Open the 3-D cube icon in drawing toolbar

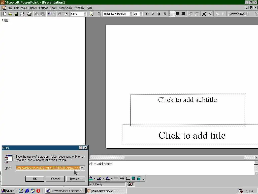(139, 178)
